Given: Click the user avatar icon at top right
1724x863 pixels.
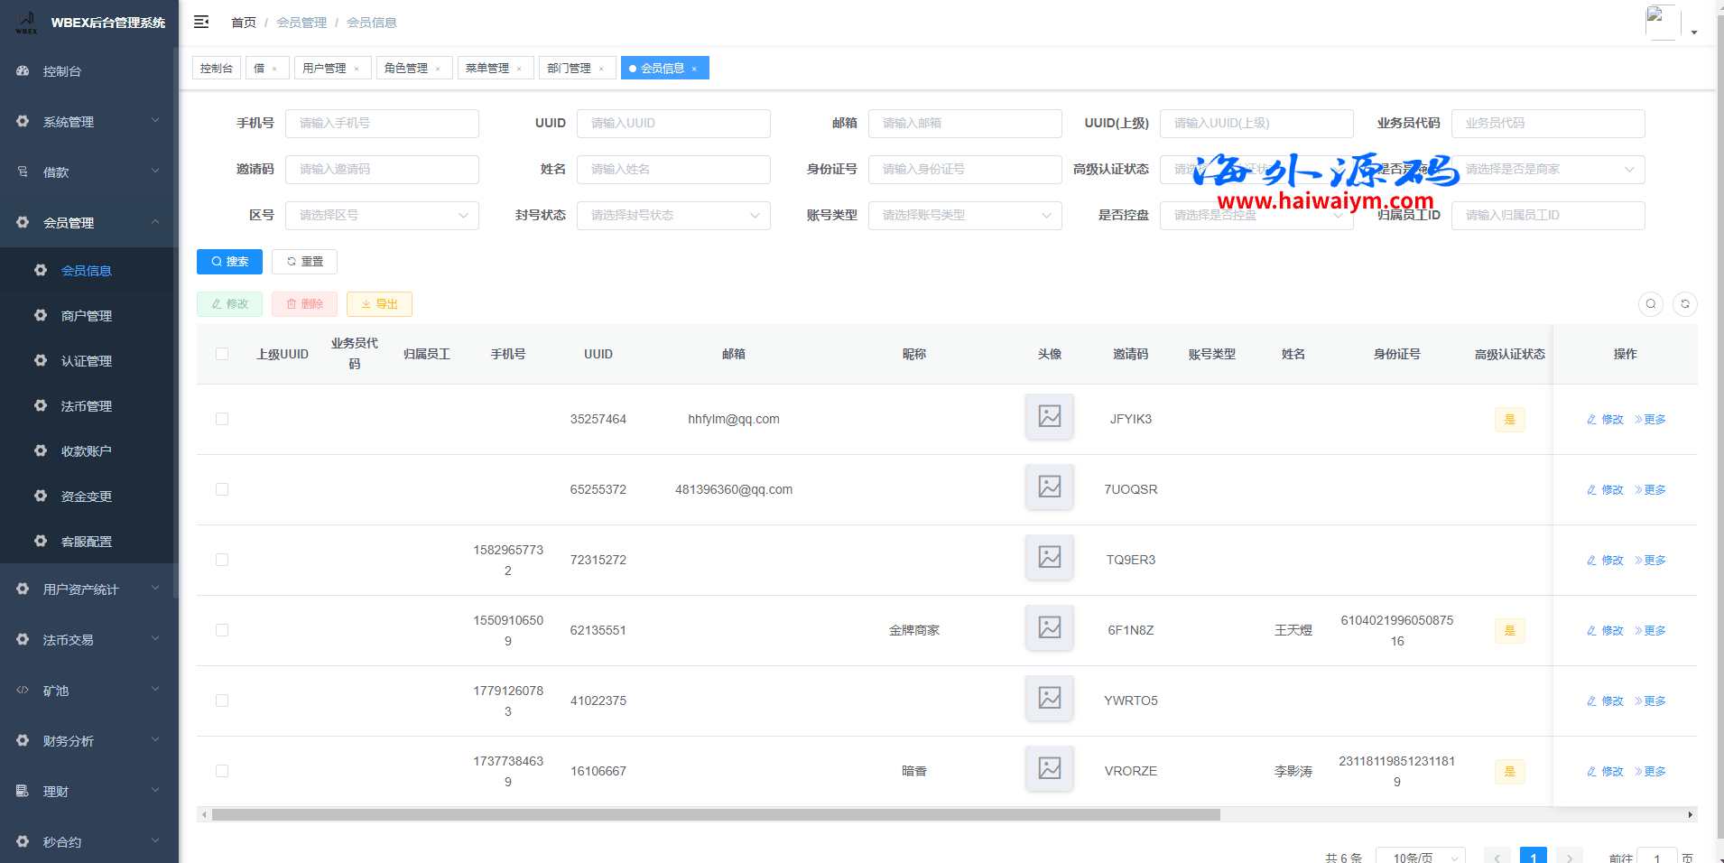Looking at the screenshot, I should pyautogui.click(x=1662, y=22).
